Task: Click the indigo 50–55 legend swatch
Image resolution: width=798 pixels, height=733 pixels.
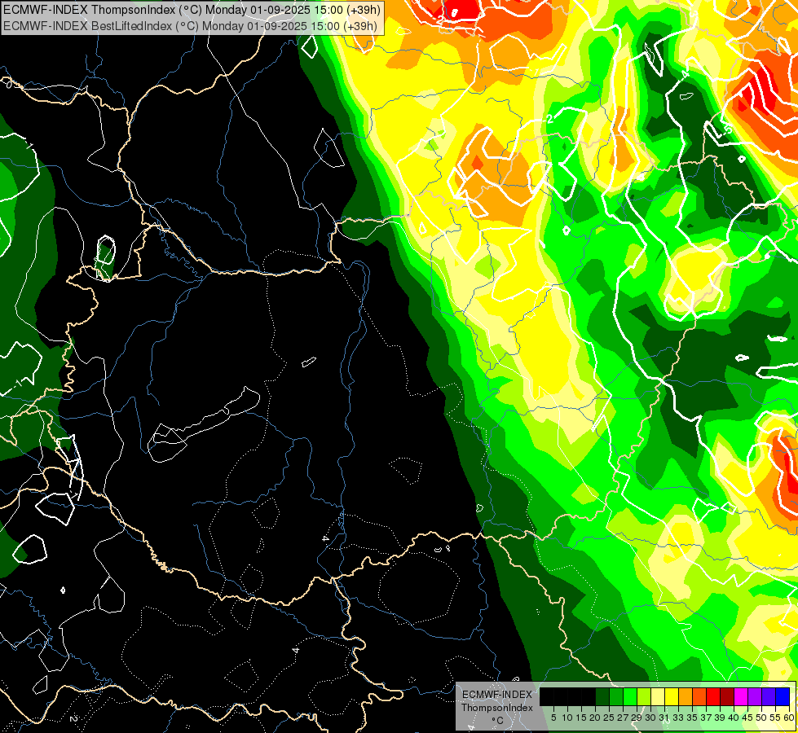Action: [x=769, y=697]
